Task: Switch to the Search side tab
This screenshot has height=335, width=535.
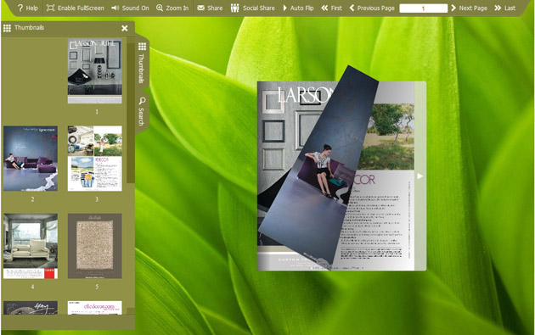Action: click(x=142, y=111)
